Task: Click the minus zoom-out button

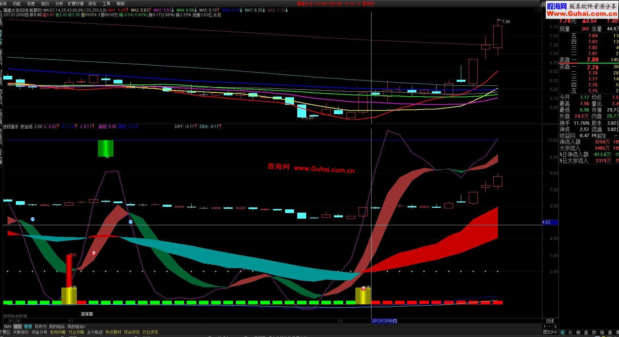Action: click(x=550, y=326)
